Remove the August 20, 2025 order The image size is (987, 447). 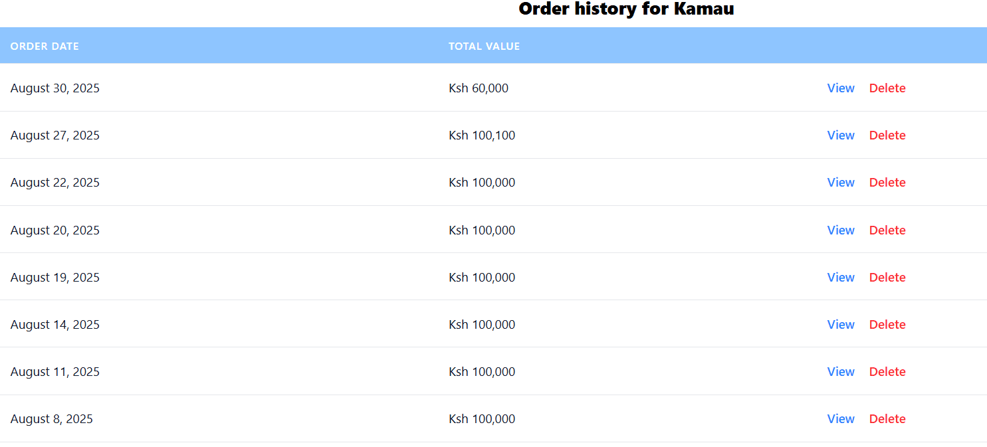click(887, 230)
